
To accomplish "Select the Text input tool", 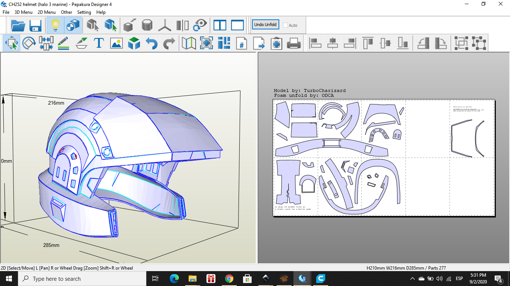I will (x=99, y=43).
